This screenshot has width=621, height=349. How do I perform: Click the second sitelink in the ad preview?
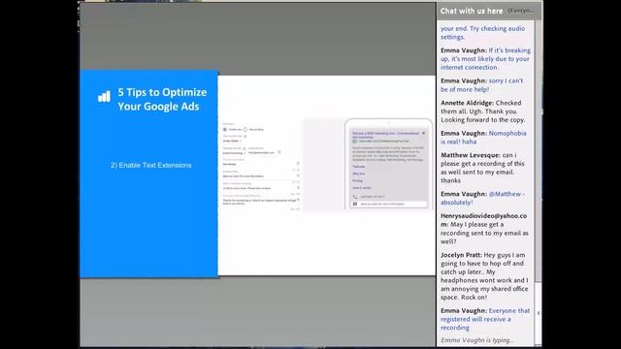(359, 174)
